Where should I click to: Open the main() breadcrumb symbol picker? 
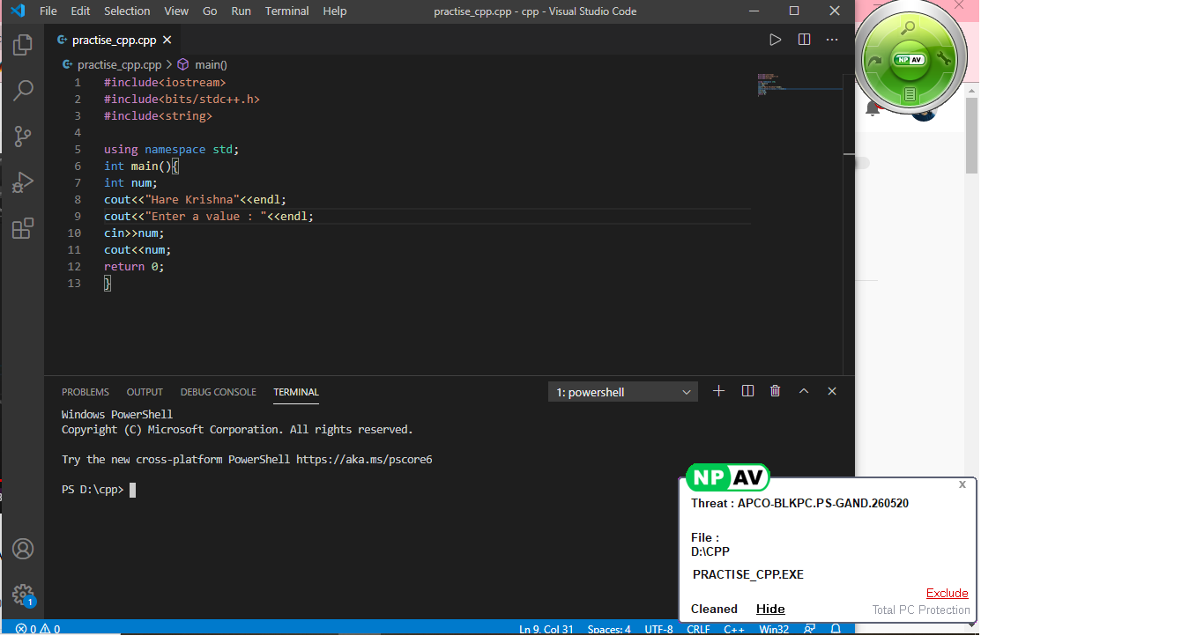(x=209, y=64)
